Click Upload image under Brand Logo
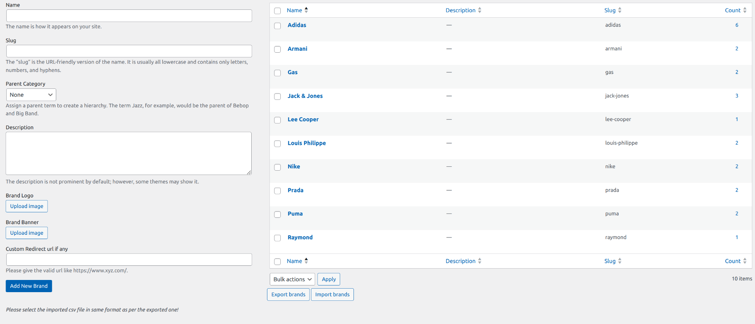This screenshot has width=755, height=324. coord(27,206)
